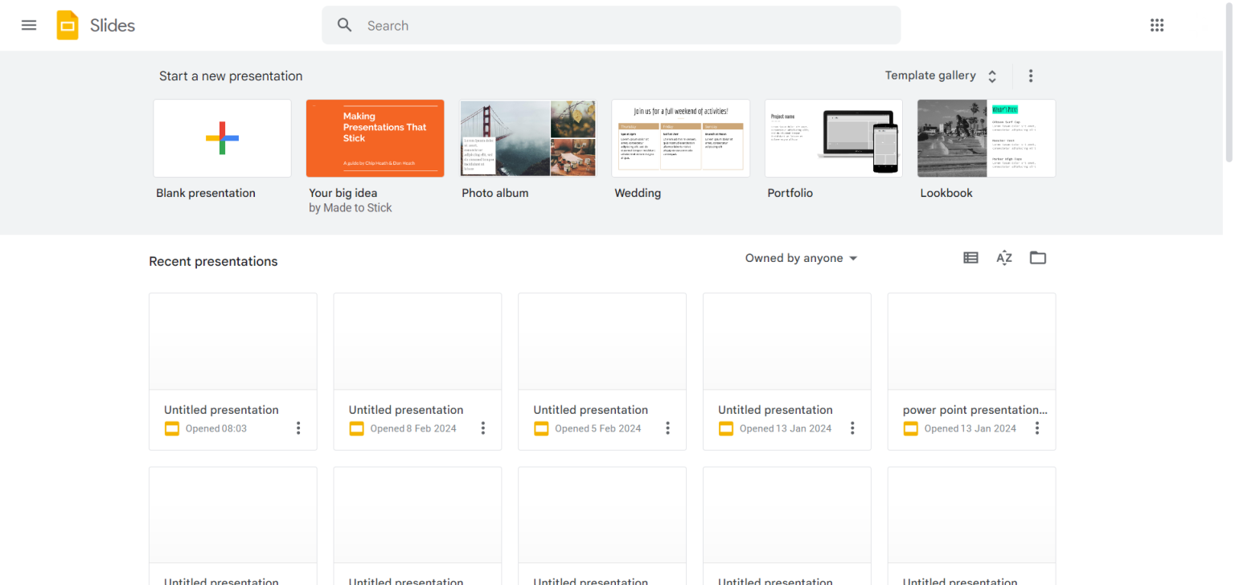The width and height of the screenshot is (1235, 585).
Task: Open more options for Untitled presentation opened 13 Jan 2024
Action: click(852, 428)
